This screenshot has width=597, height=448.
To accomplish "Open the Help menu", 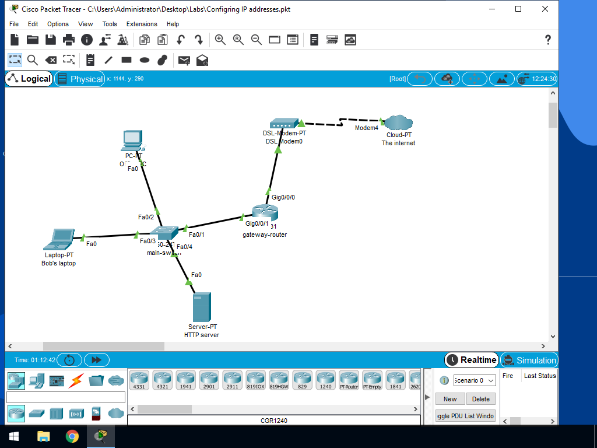I will (173, 24).
